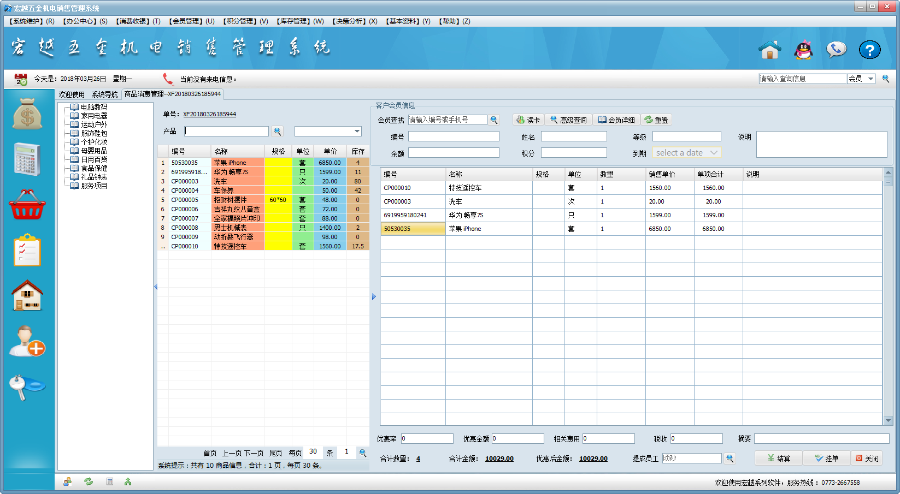900x494 pixels.
Task: Click the blue question mark help icon
Action: pos(869,50)
